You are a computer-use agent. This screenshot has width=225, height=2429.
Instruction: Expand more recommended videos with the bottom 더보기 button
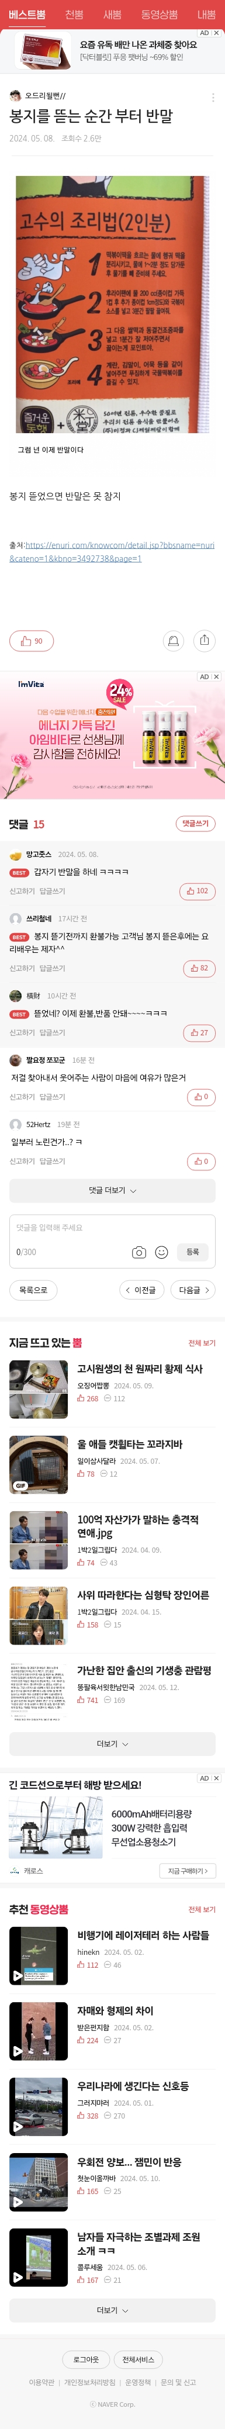(x=112, y=2310)
